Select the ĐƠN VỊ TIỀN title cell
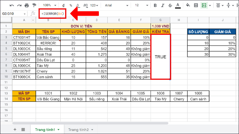 click(x=81, y=26)
